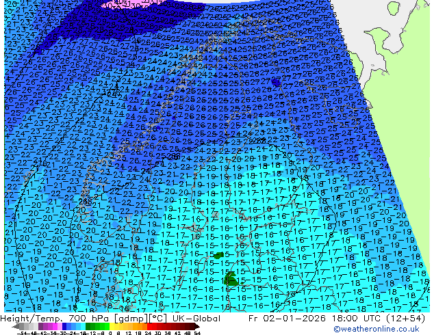Open the weatheronline.co.uk copyright link
Image resolution: width=434 pixels, height=335 pixels.
click(376, 329)
